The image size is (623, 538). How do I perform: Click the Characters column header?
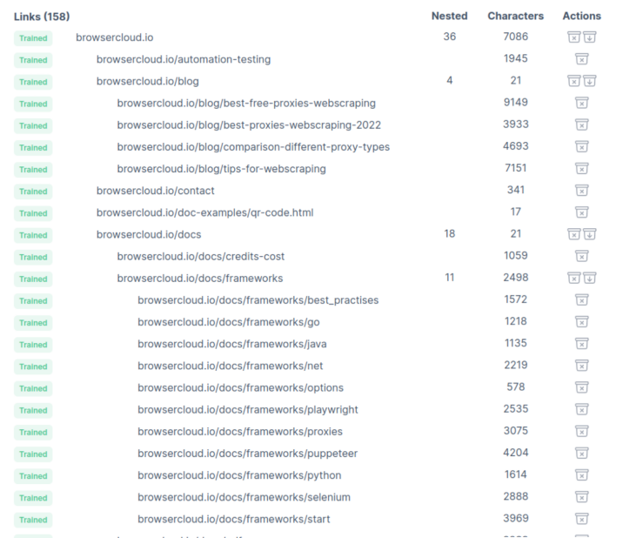(x=515, y=16)
